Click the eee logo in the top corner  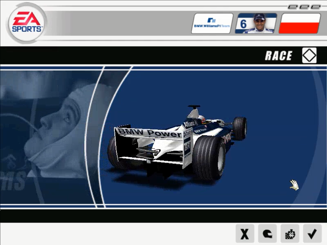coord(304,7)
